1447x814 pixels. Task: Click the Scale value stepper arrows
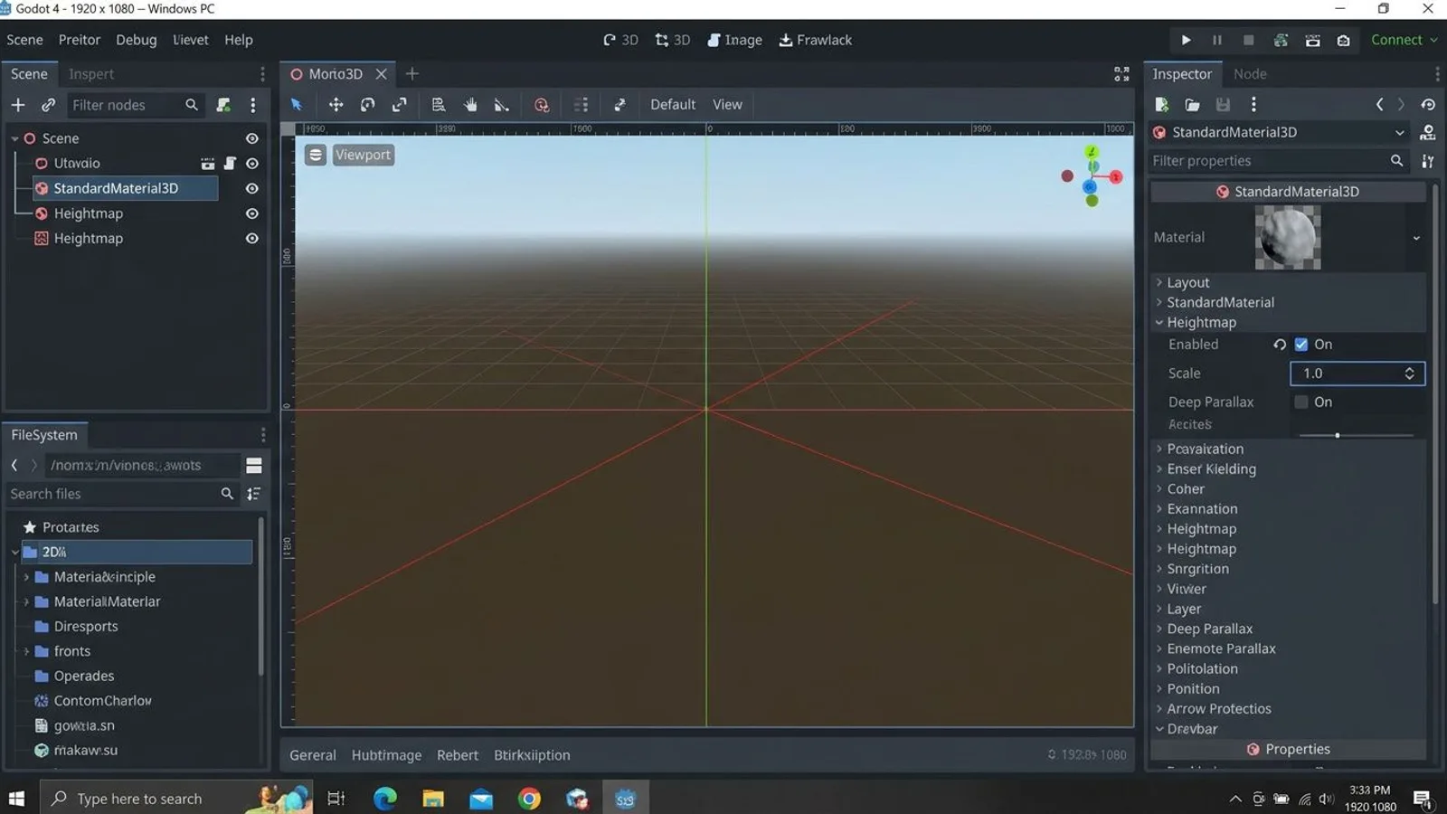[1409, 374]
